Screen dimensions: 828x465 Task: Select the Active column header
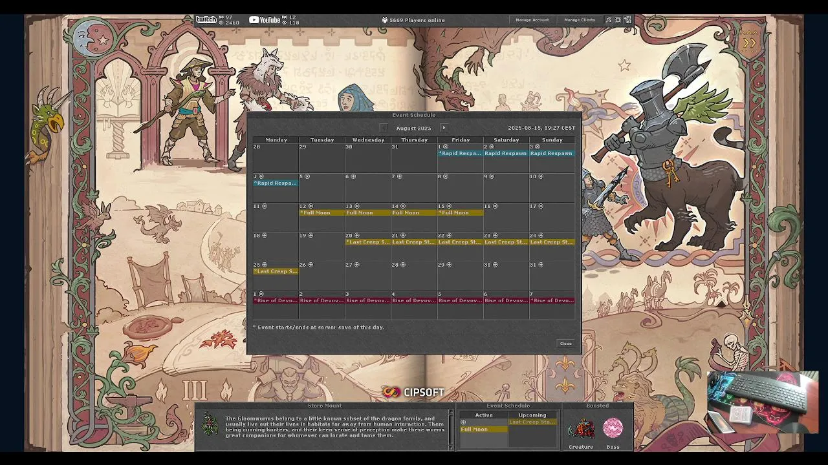[x=484, y=415]
